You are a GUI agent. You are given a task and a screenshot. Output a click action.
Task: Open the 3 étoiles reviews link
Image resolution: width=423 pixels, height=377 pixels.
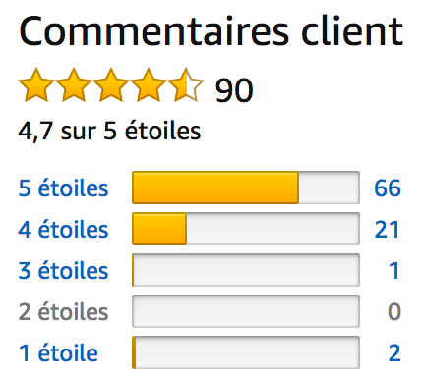(63, 271)
